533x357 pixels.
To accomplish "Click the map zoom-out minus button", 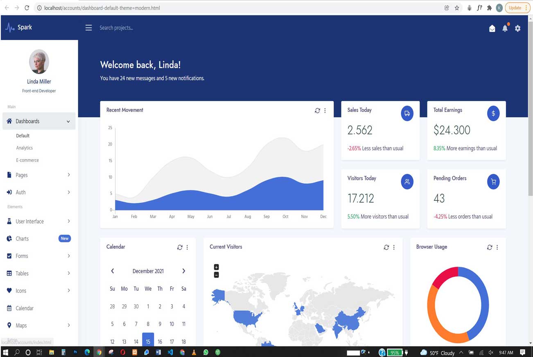I will click(217, 275).
